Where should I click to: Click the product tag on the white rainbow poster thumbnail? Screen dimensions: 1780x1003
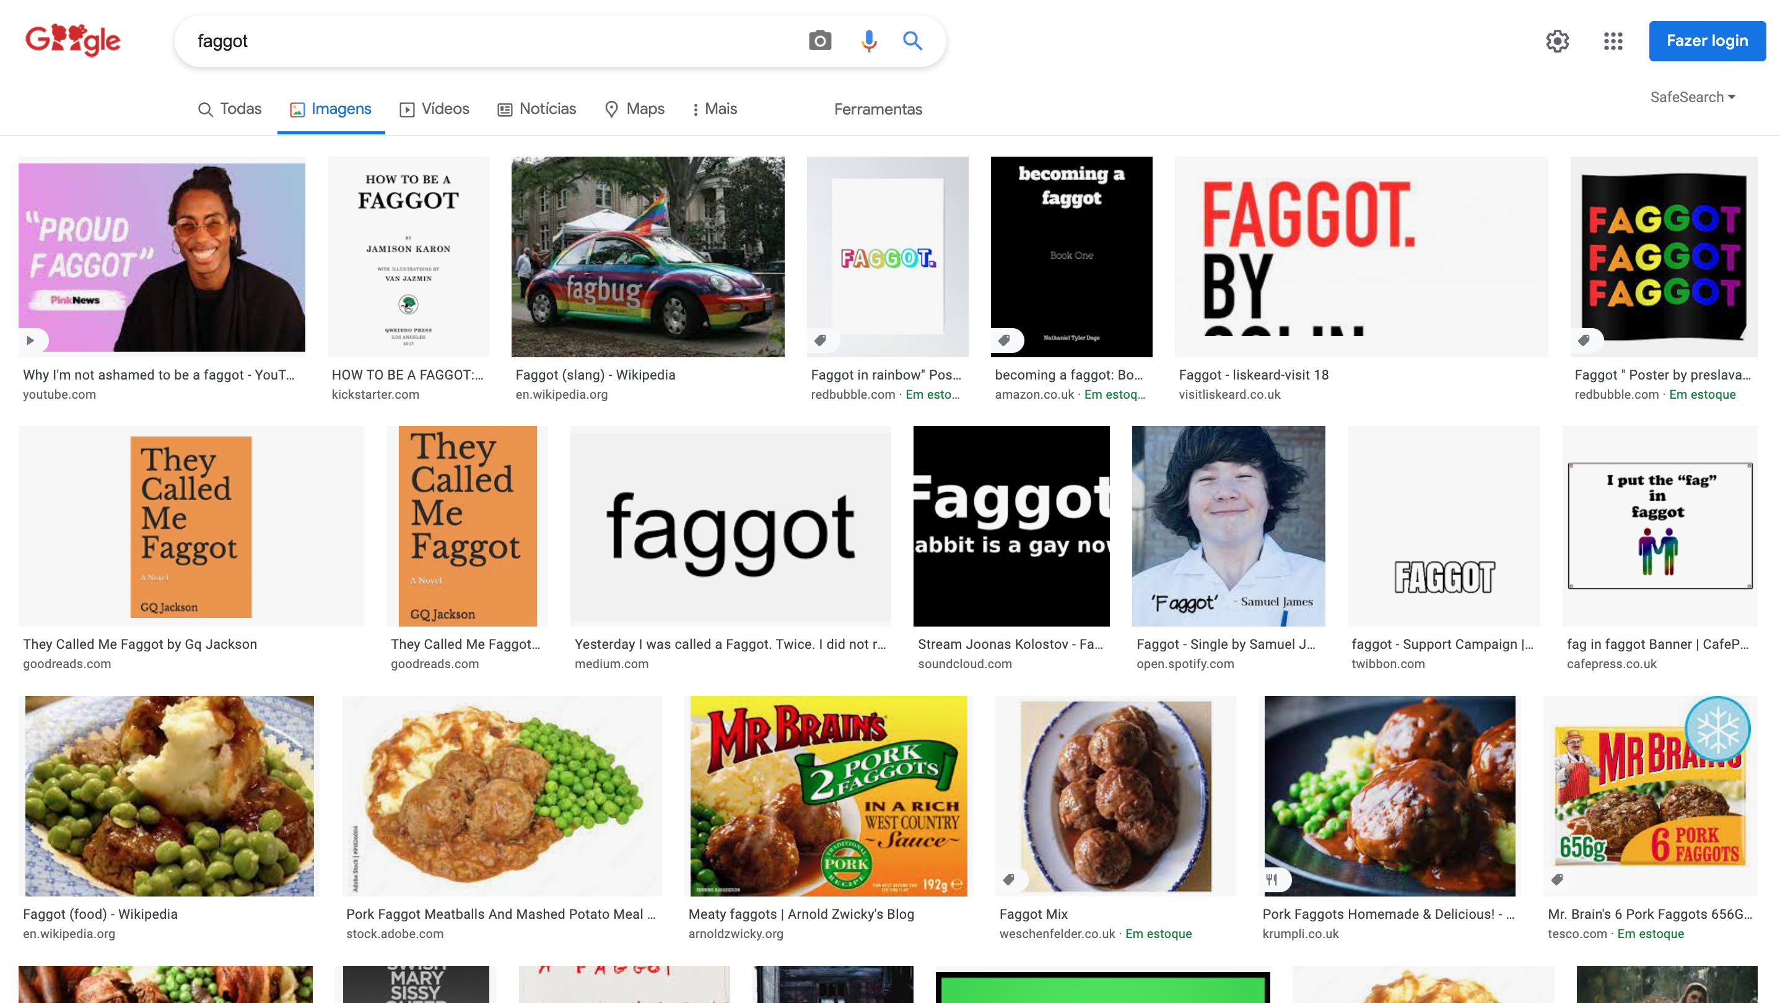pos(822,340)
